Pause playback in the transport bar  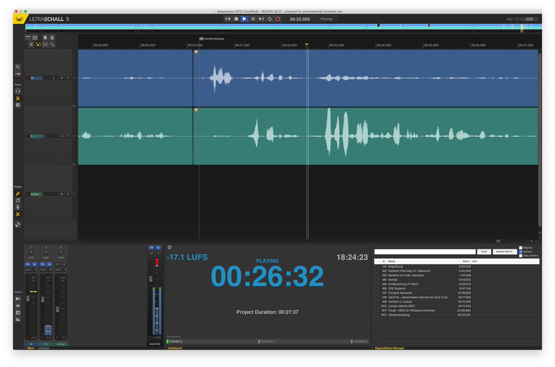(x=253, y=19)
